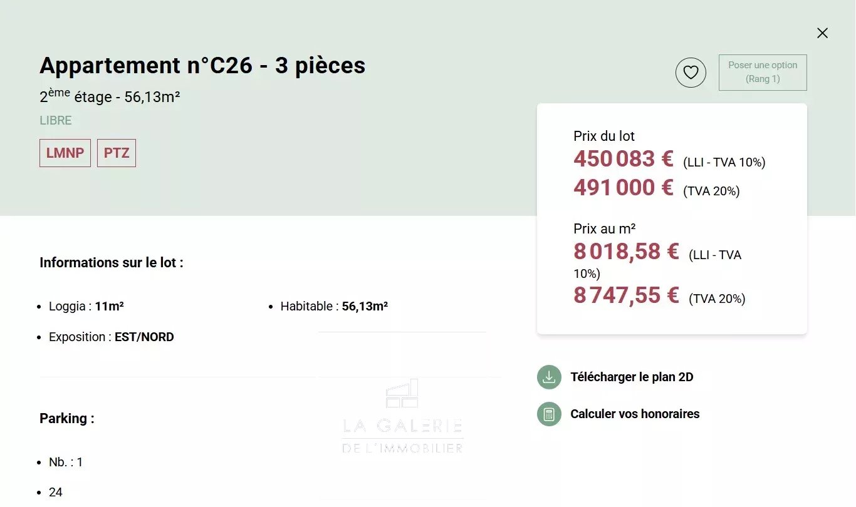
Task: Click the Loggia 11m² list item
Action: pyautogui.click(x=86, y=306)
